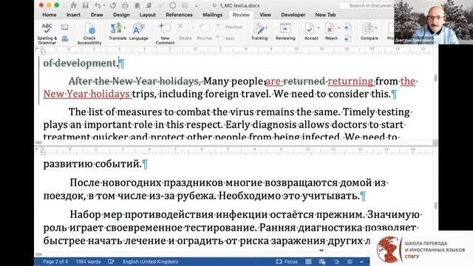Jump to the previous tracked change

(348, 27)
